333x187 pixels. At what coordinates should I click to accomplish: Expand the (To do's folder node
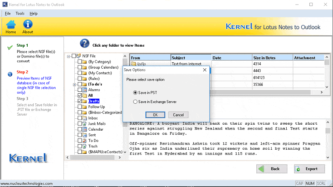(x=74, y=84)
